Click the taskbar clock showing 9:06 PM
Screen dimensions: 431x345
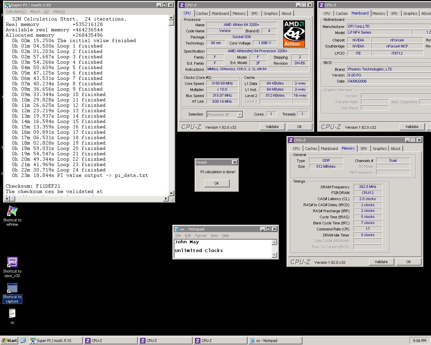pyautogui.click(x=419, y=341)
